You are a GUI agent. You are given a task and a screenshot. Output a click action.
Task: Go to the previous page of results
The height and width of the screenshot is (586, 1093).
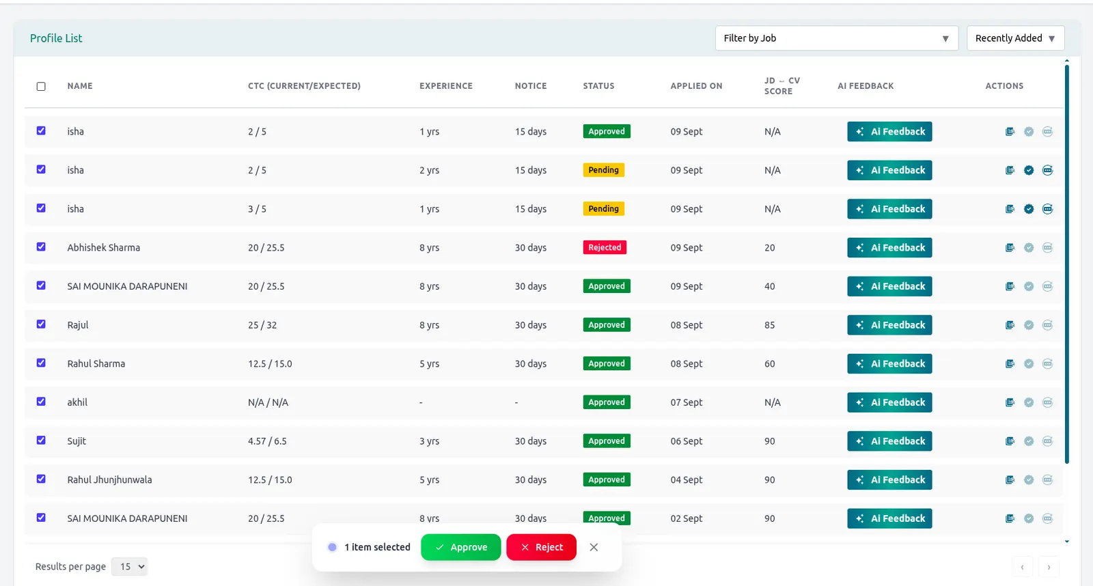(x=1022, y=567)
